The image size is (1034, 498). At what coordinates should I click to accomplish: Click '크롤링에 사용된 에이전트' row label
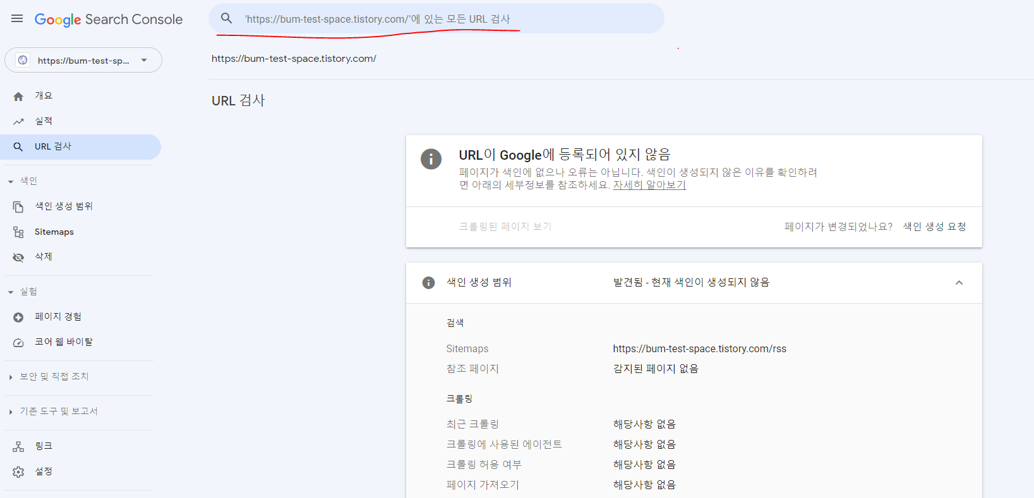[504, 444]
